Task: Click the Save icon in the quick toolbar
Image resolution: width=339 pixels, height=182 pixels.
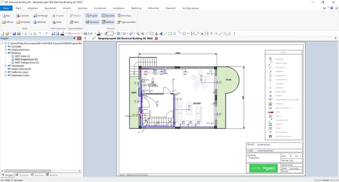Action: tap(14, 34)
